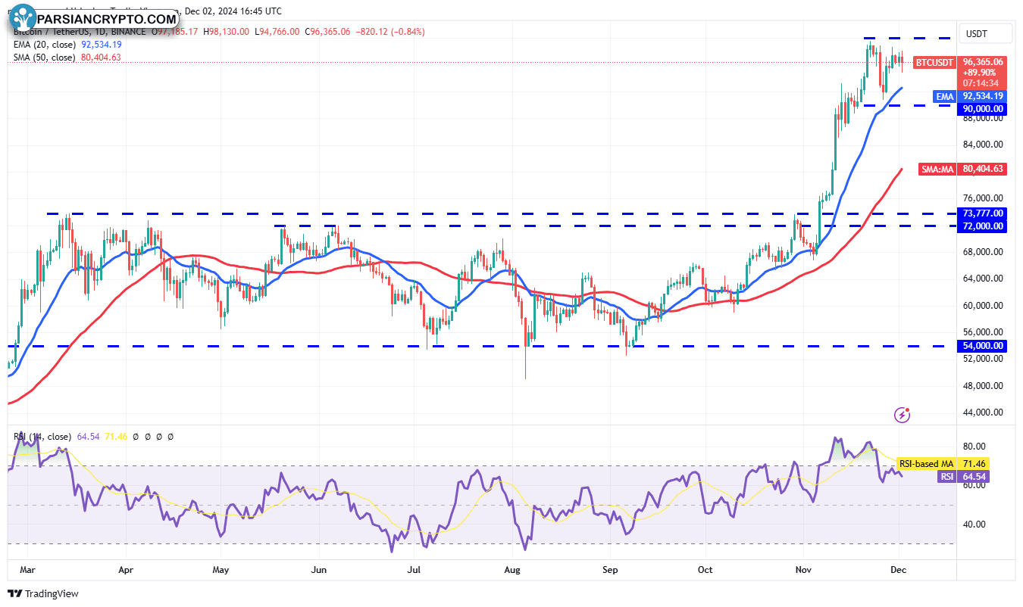Click the EMA indicator axis tag

point(944,96)
